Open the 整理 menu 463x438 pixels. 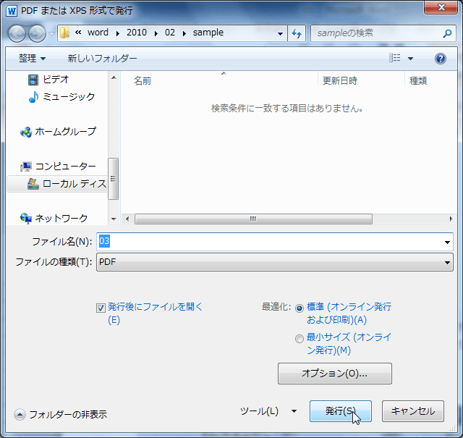[32, 58]
